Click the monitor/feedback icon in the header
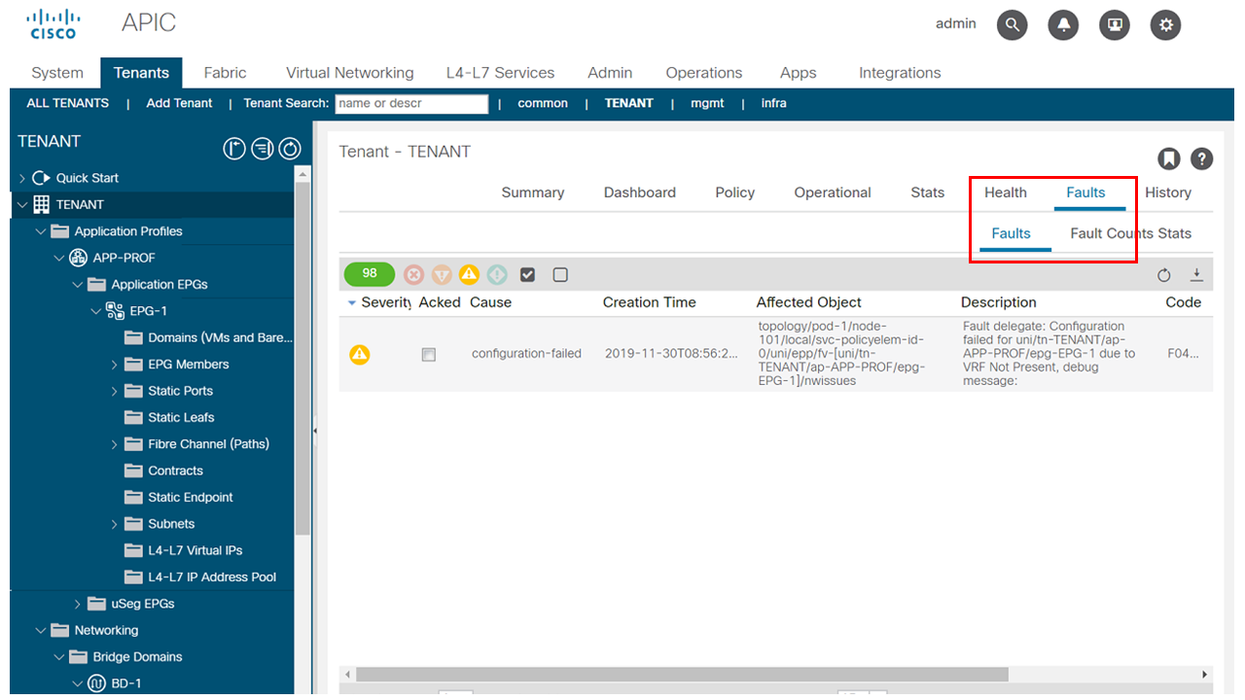This screenshot has width=1245, height=700. coord(1115,25)
